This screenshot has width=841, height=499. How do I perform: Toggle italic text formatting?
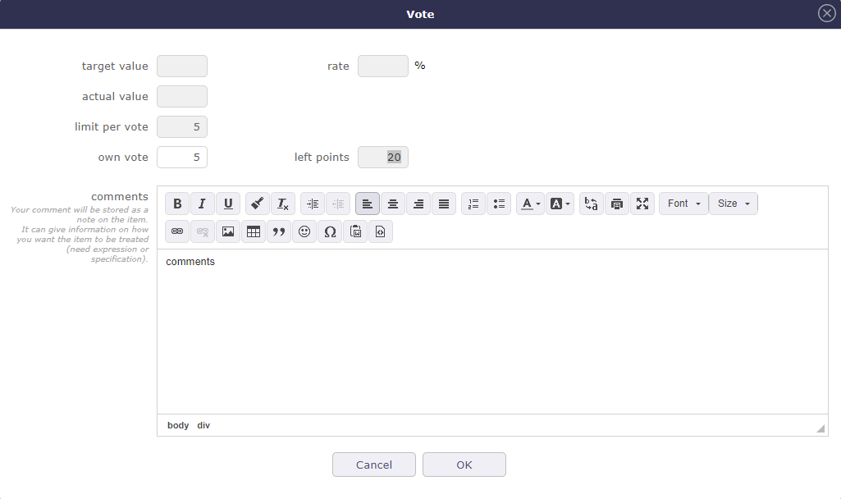click(203, 204)
